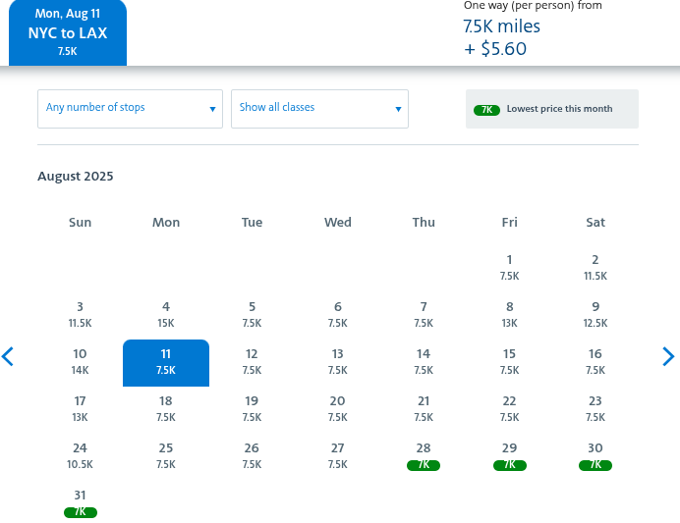Pick August 13 at 7.5K
This screenshot has width=680, height=523.
click(x=337, y=363)
